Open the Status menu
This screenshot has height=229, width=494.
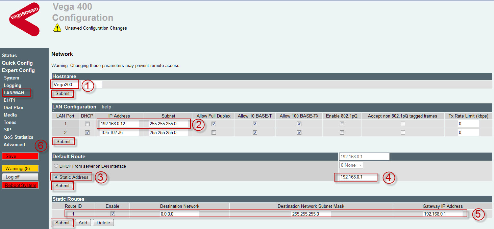tap(9, 56)
